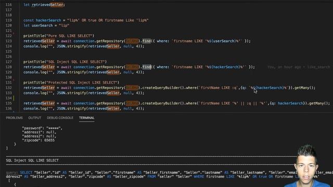The image size is (333, 187).
Task: Click the 'You, an hour ago' blame annotation
Action: point(298,67)
